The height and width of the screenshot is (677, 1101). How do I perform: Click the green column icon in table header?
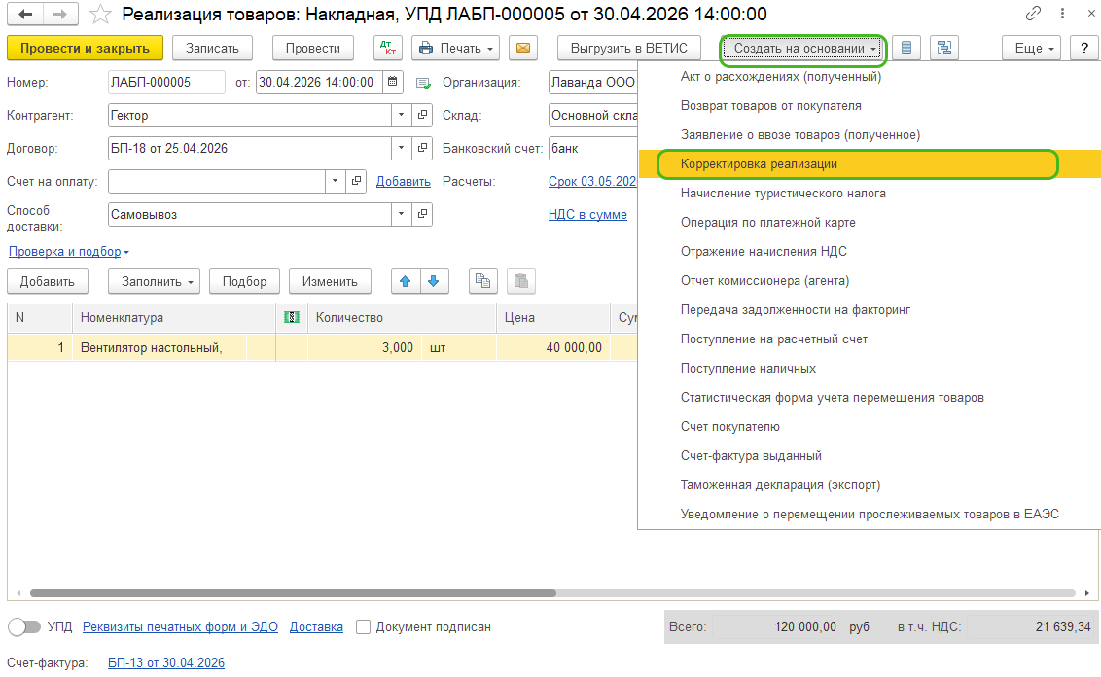click(x=292, y=317)
